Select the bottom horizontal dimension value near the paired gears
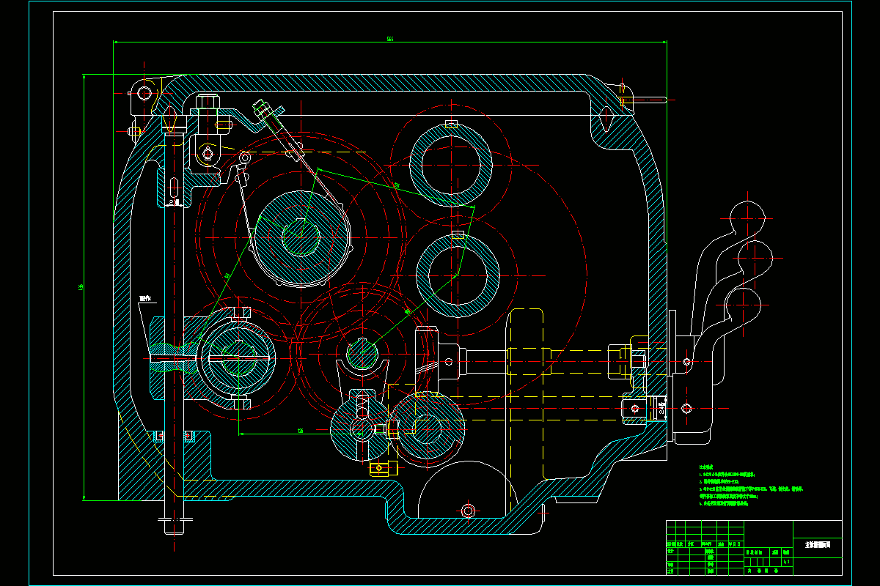880x586 pixels. 301,431
